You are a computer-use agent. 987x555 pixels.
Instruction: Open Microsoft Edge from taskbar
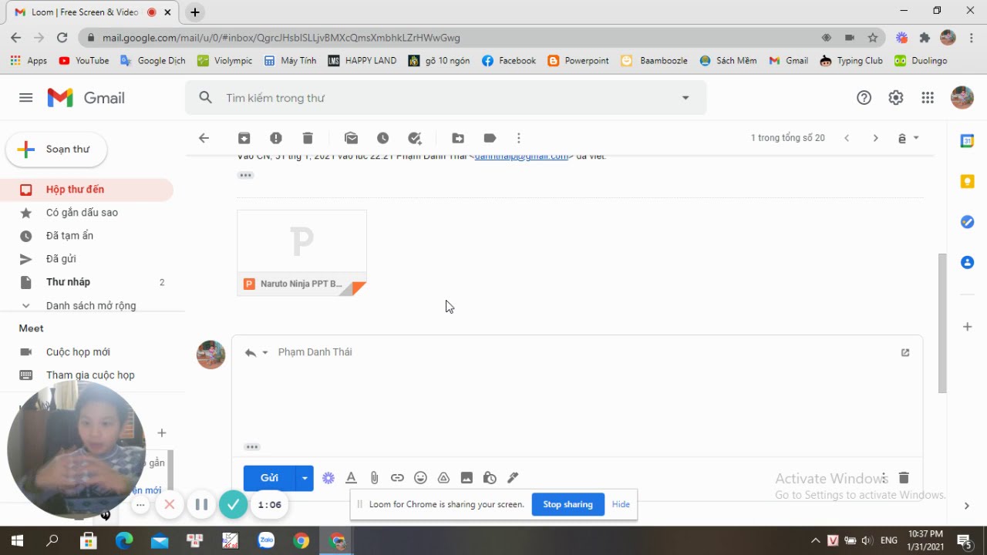(124, 541)
